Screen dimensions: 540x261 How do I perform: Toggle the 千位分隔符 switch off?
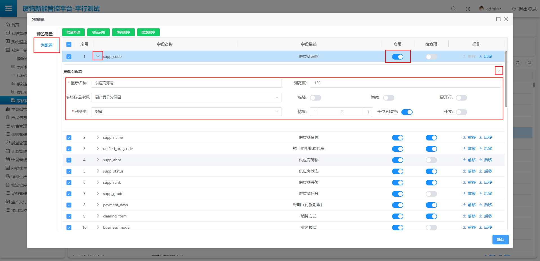click(x=407, y=112)
